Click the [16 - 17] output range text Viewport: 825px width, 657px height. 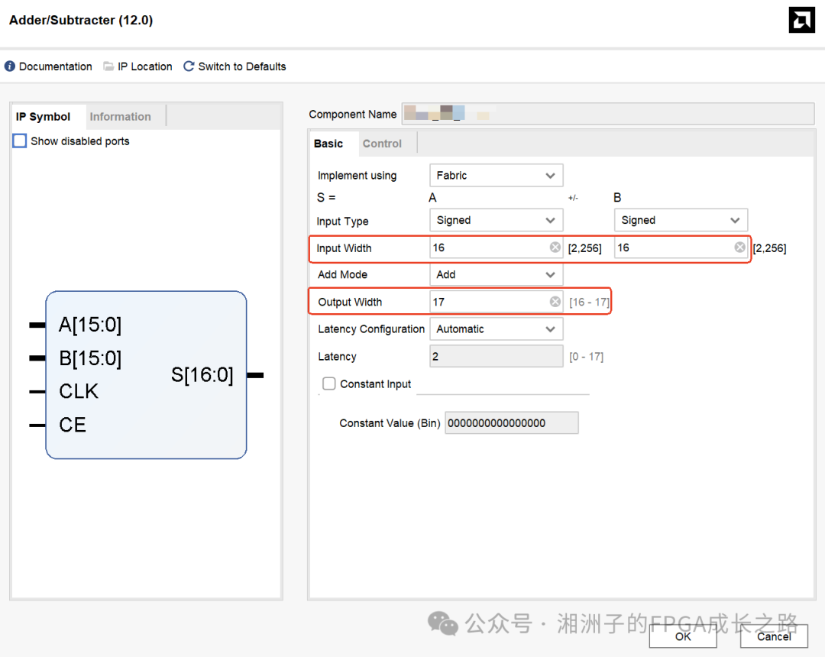[589, 302]
